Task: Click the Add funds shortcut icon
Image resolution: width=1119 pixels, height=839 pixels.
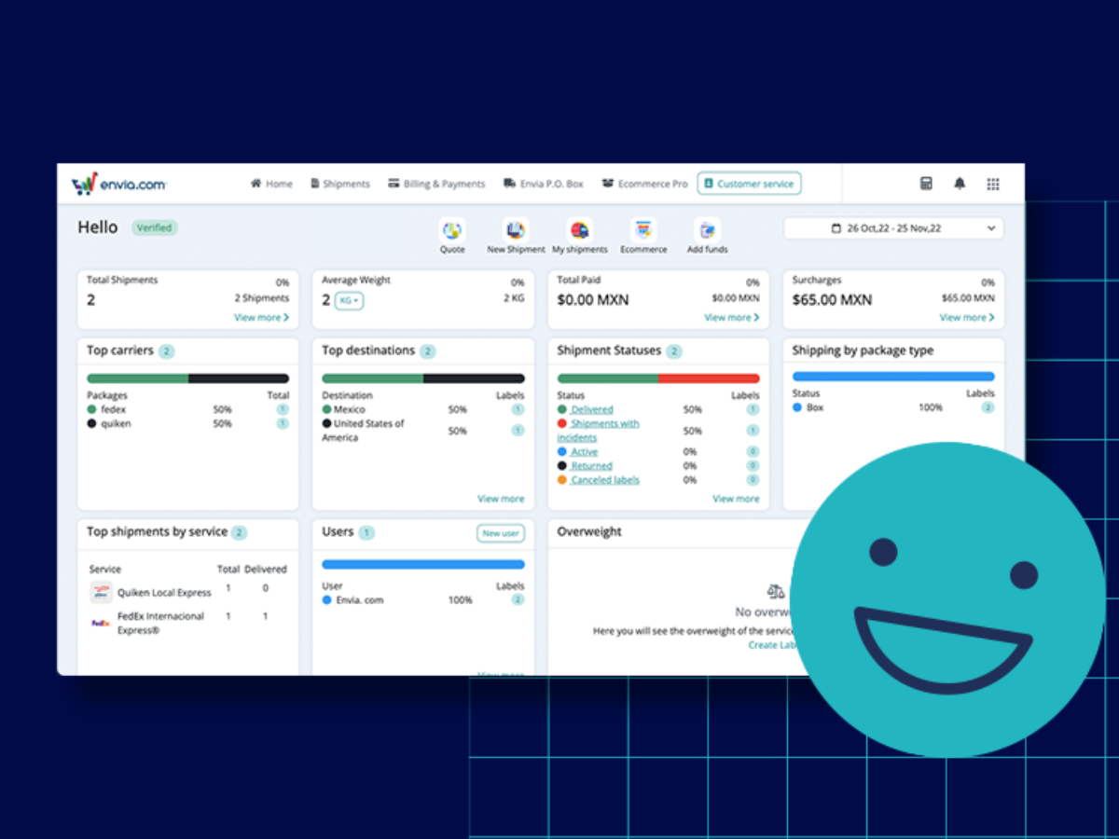Action: [x=707, y=230]
